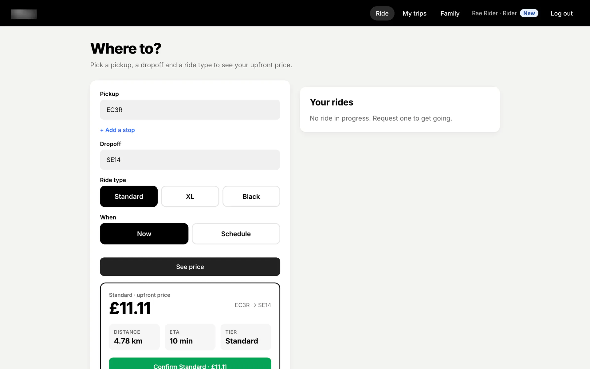Choose the XL ride type
590x369 pixels.
coord(190,196)
